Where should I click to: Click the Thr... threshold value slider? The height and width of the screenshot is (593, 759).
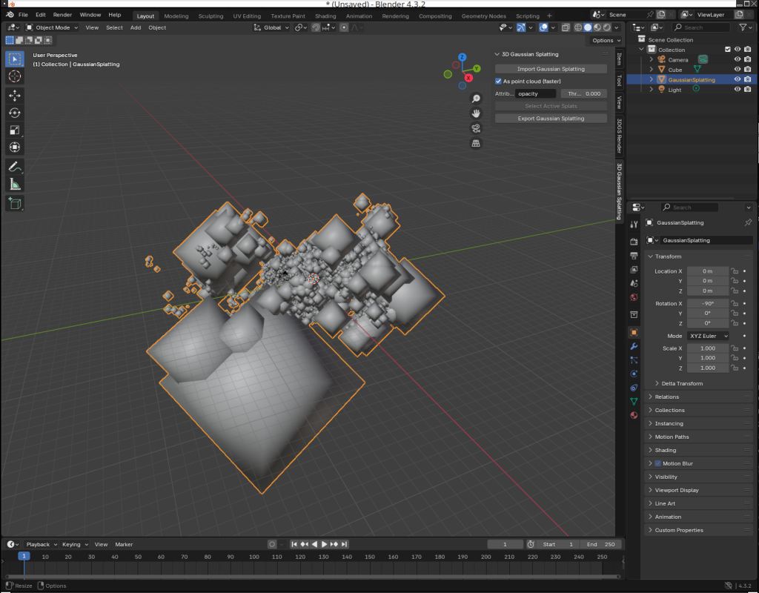click(x=583, y=94)
